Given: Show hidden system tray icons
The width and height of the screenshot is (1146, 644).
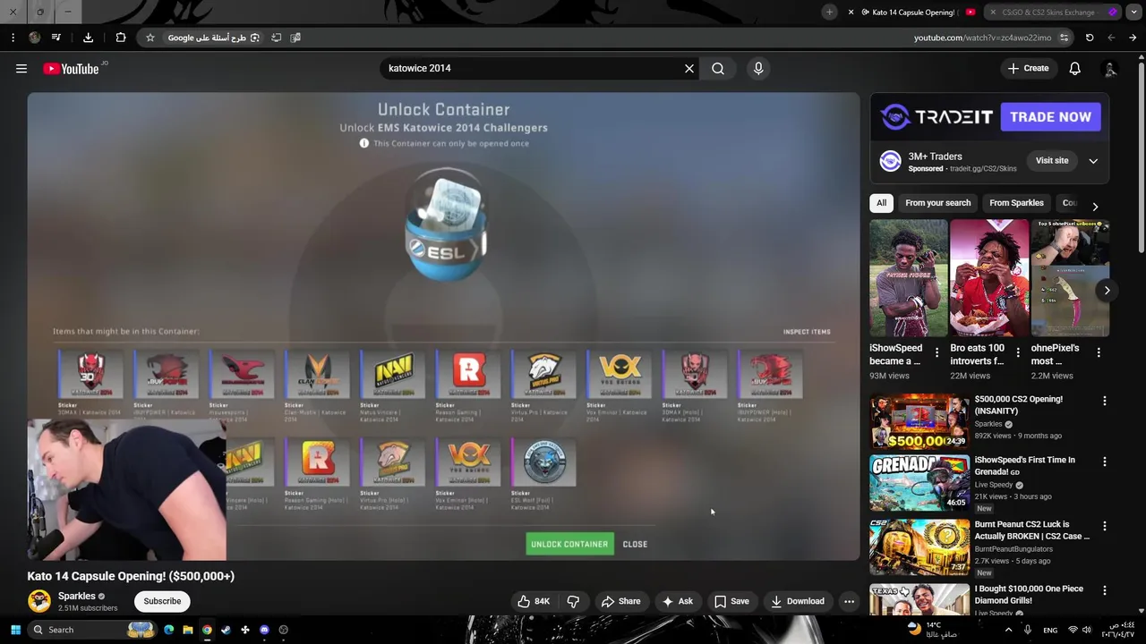Looking at the screenshot, I should pyautogui.click(x=1008, y=630).
